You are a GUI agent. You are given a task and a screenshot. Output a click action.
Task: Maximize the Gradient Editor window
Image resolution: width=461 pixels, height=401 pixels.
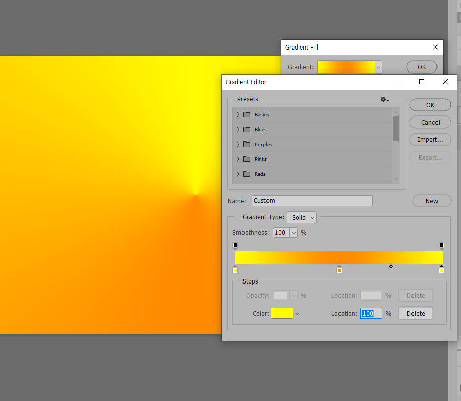tap(422, 82)
